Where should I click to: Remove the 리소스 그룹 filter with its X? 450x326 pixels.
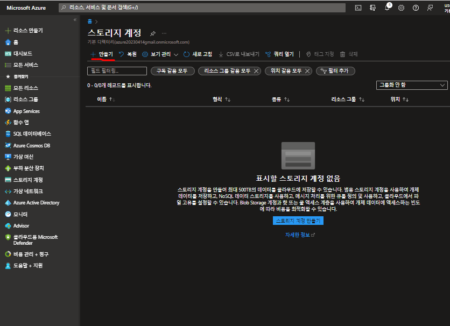[256, 71]
